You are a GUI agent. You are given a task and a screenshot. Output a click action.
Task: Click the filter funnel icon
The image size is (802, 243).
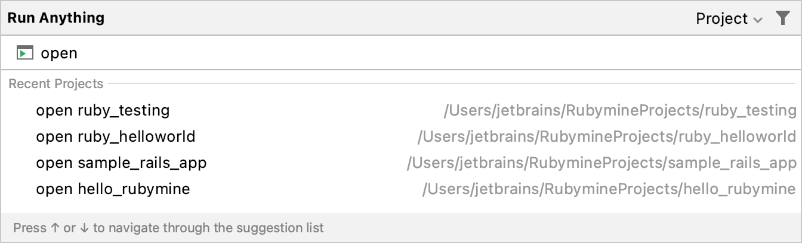[782, 18]
